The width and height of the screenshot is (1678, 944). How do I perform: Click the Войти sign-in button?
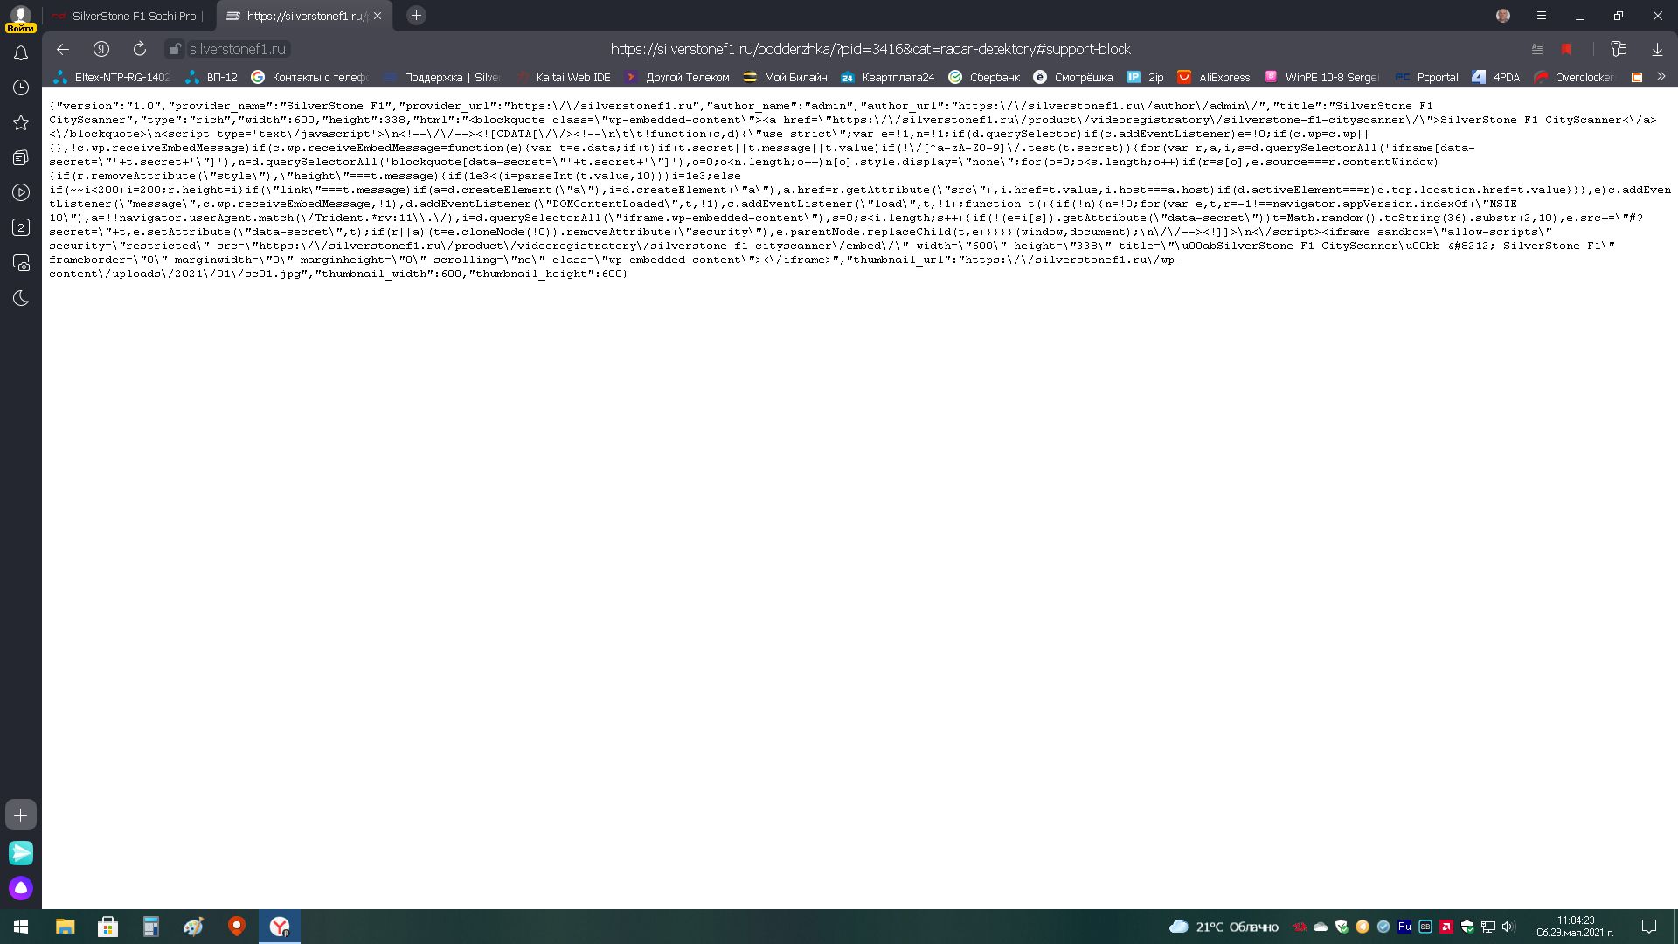(20, 28)
